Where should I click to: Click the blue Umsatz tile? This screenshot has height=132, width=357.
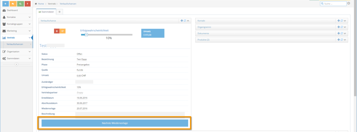(153, 33)
